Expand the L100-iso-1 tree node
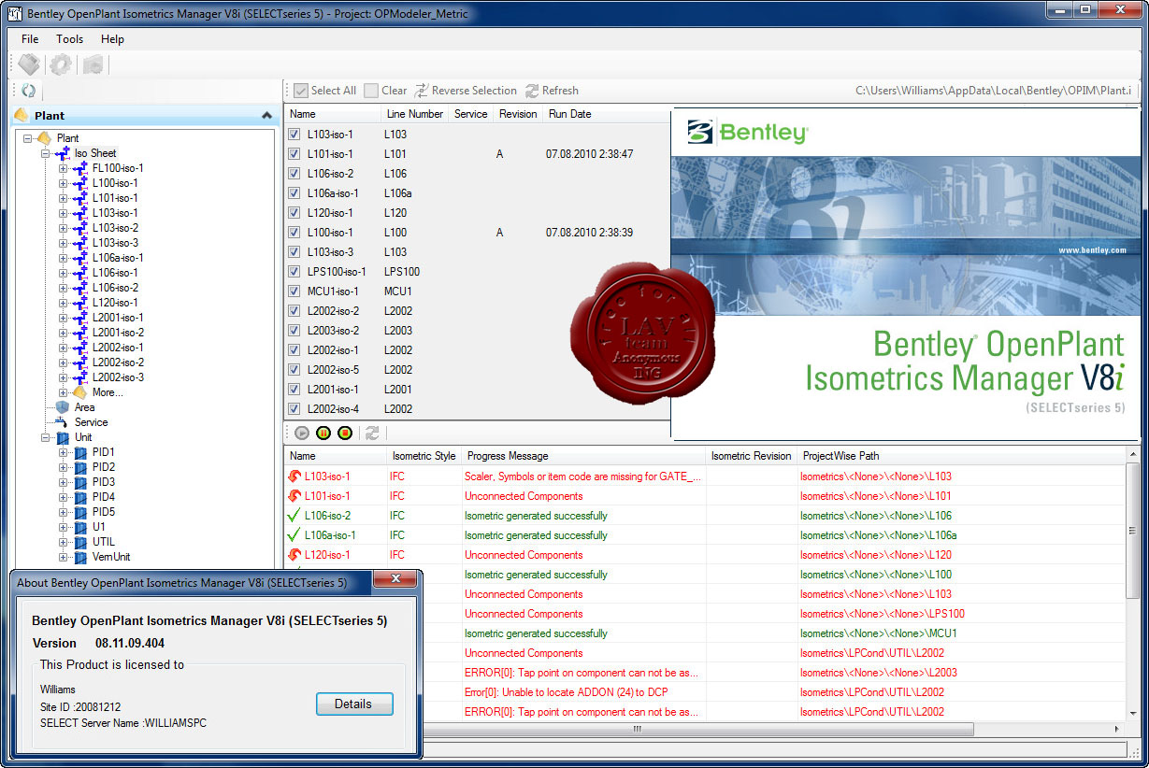Image resolution: width=1149 pixels, height=768 pixels. tap(64, 183)
